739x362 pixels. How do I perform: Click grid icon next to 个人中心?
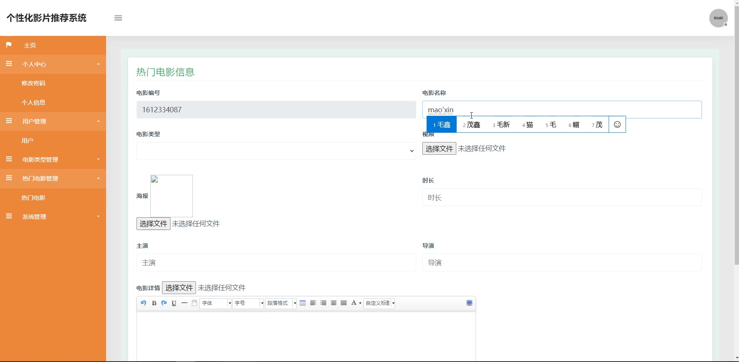coord(9,64)
